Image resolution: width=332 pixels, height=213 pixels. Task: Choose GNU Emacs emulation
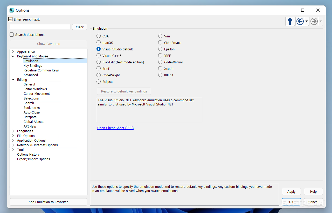coord(160,43)
